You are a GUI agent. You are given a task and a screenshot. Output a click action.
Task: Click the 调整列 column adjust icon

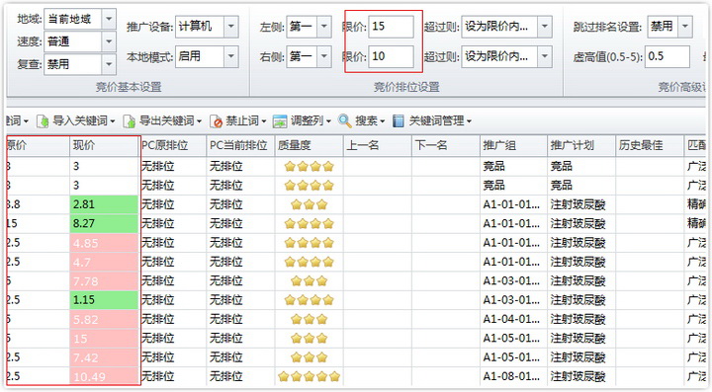click(x=280, y=121)
